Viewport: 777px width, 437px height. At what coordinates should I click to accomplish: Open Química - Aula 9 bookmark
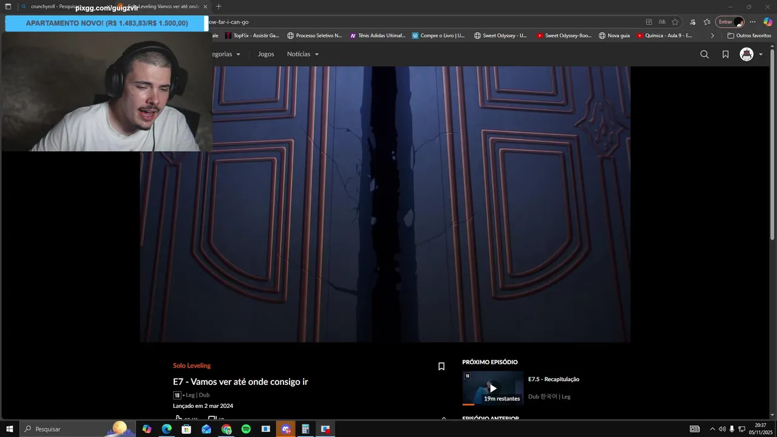click(x=664, y=36)
